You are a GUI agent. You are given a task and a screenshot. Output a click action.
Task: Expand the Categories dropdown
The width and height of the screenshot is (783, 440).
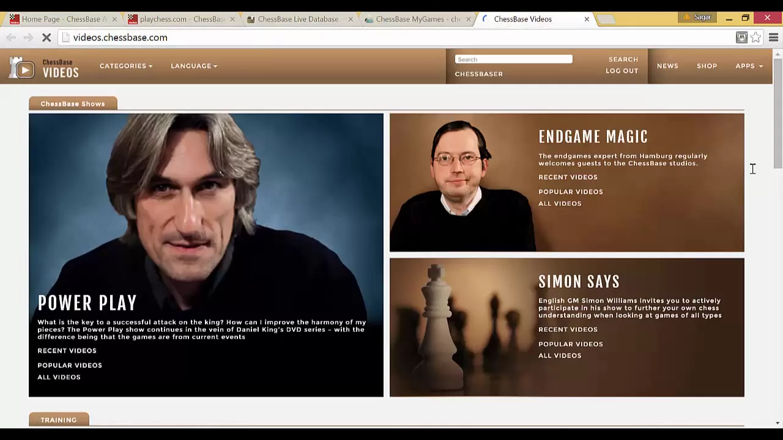(126, 66)
